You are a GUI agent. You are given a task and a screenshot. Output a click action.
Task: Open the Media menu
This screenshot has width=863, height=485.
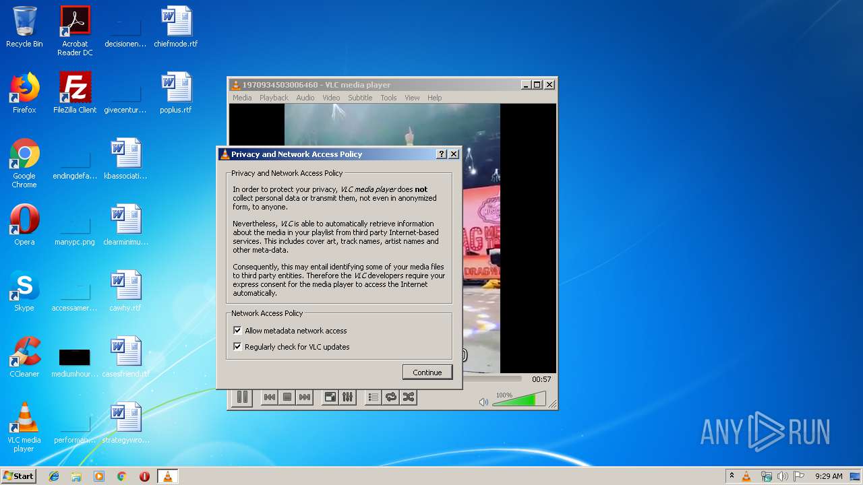242,98
